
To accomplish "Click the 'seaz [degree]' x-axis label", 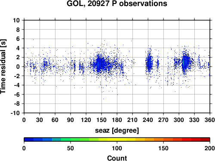I will [117, 131].
